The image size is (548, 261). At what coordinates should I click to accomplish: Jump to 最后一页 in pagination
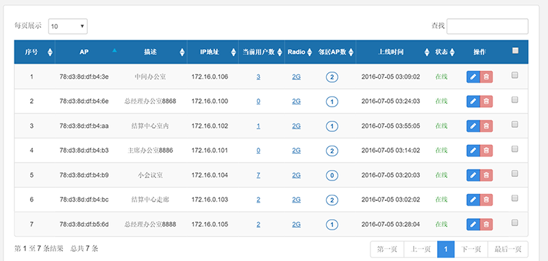(x=508, y=249)
